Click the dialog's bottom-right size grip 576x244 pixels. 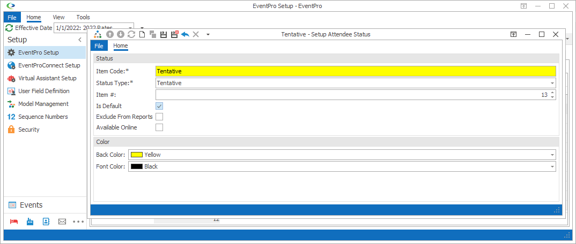click(x=557, y=210)
